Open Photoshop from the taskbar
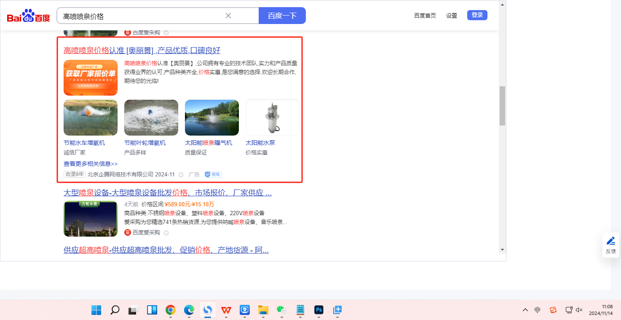 pos(319,310)
